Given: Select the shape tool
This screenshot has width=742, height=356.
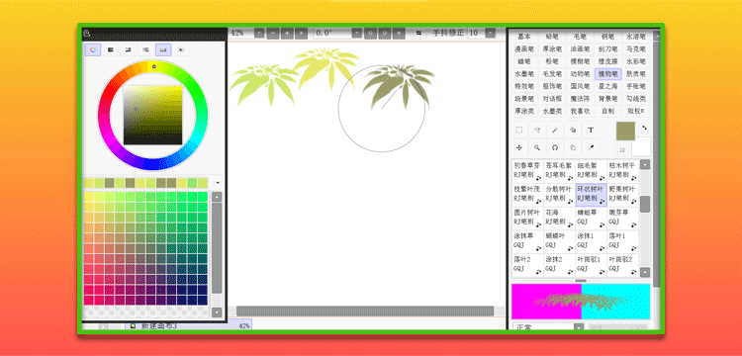Looking at the screenshot, I should [x=573, y=130].
